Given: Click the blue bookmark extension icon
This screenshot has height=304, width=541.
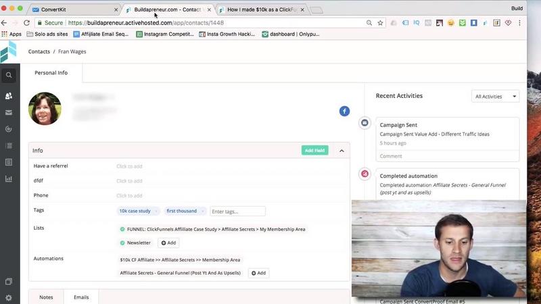Looking at the screenshot, I should point(474,23).
